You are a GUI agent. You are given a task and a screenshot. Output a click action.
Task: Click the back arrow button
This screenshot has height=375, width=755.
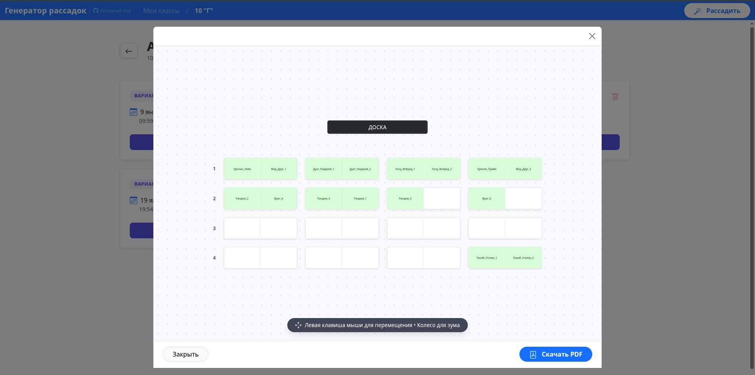129,51
